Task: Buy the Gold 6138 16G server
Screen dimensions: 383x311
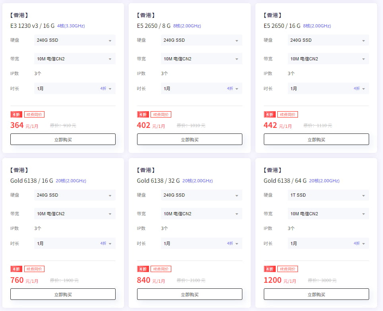Action: (x=63, y=294)
